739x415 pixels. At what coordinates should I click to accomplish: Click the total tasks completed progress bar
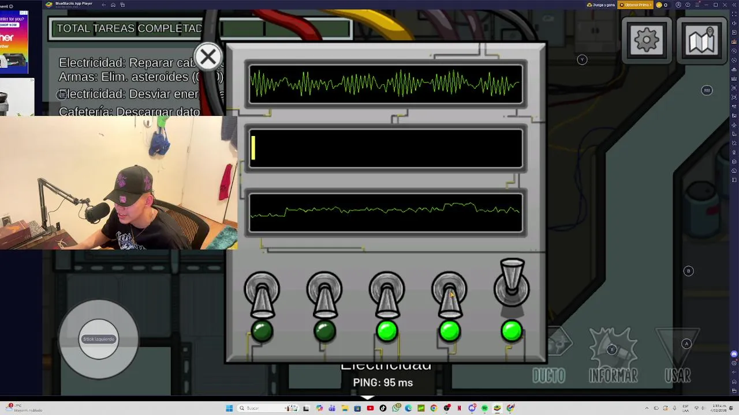click(x=200, y=28)
